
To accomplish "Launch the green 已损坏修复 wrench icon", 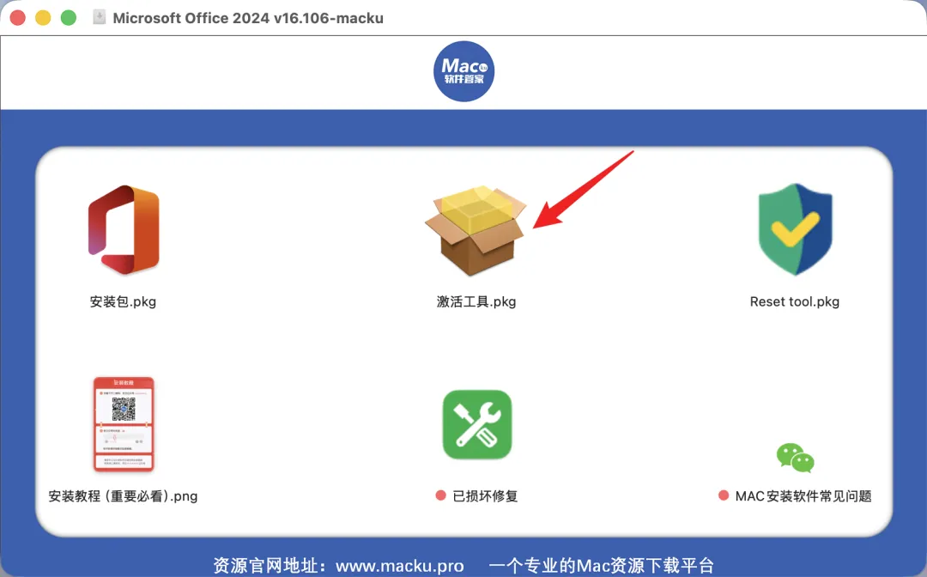I will (x=477, y=424).
